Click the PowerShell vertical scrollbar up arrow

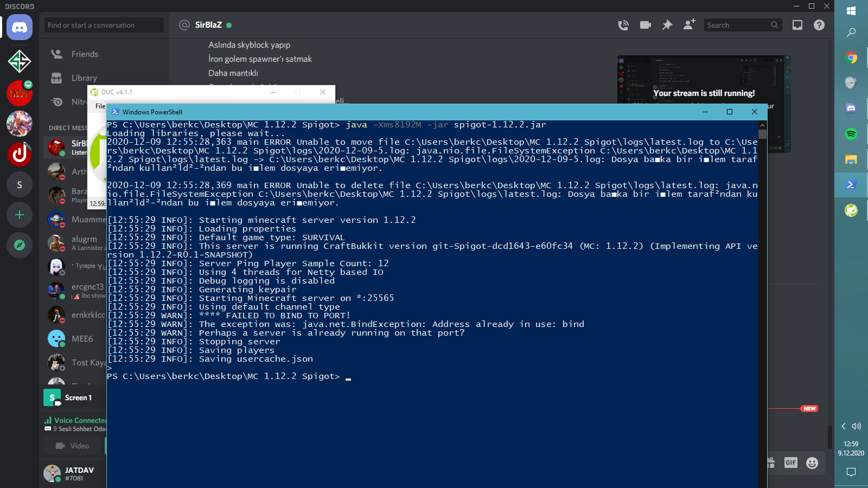pos(762,125)
